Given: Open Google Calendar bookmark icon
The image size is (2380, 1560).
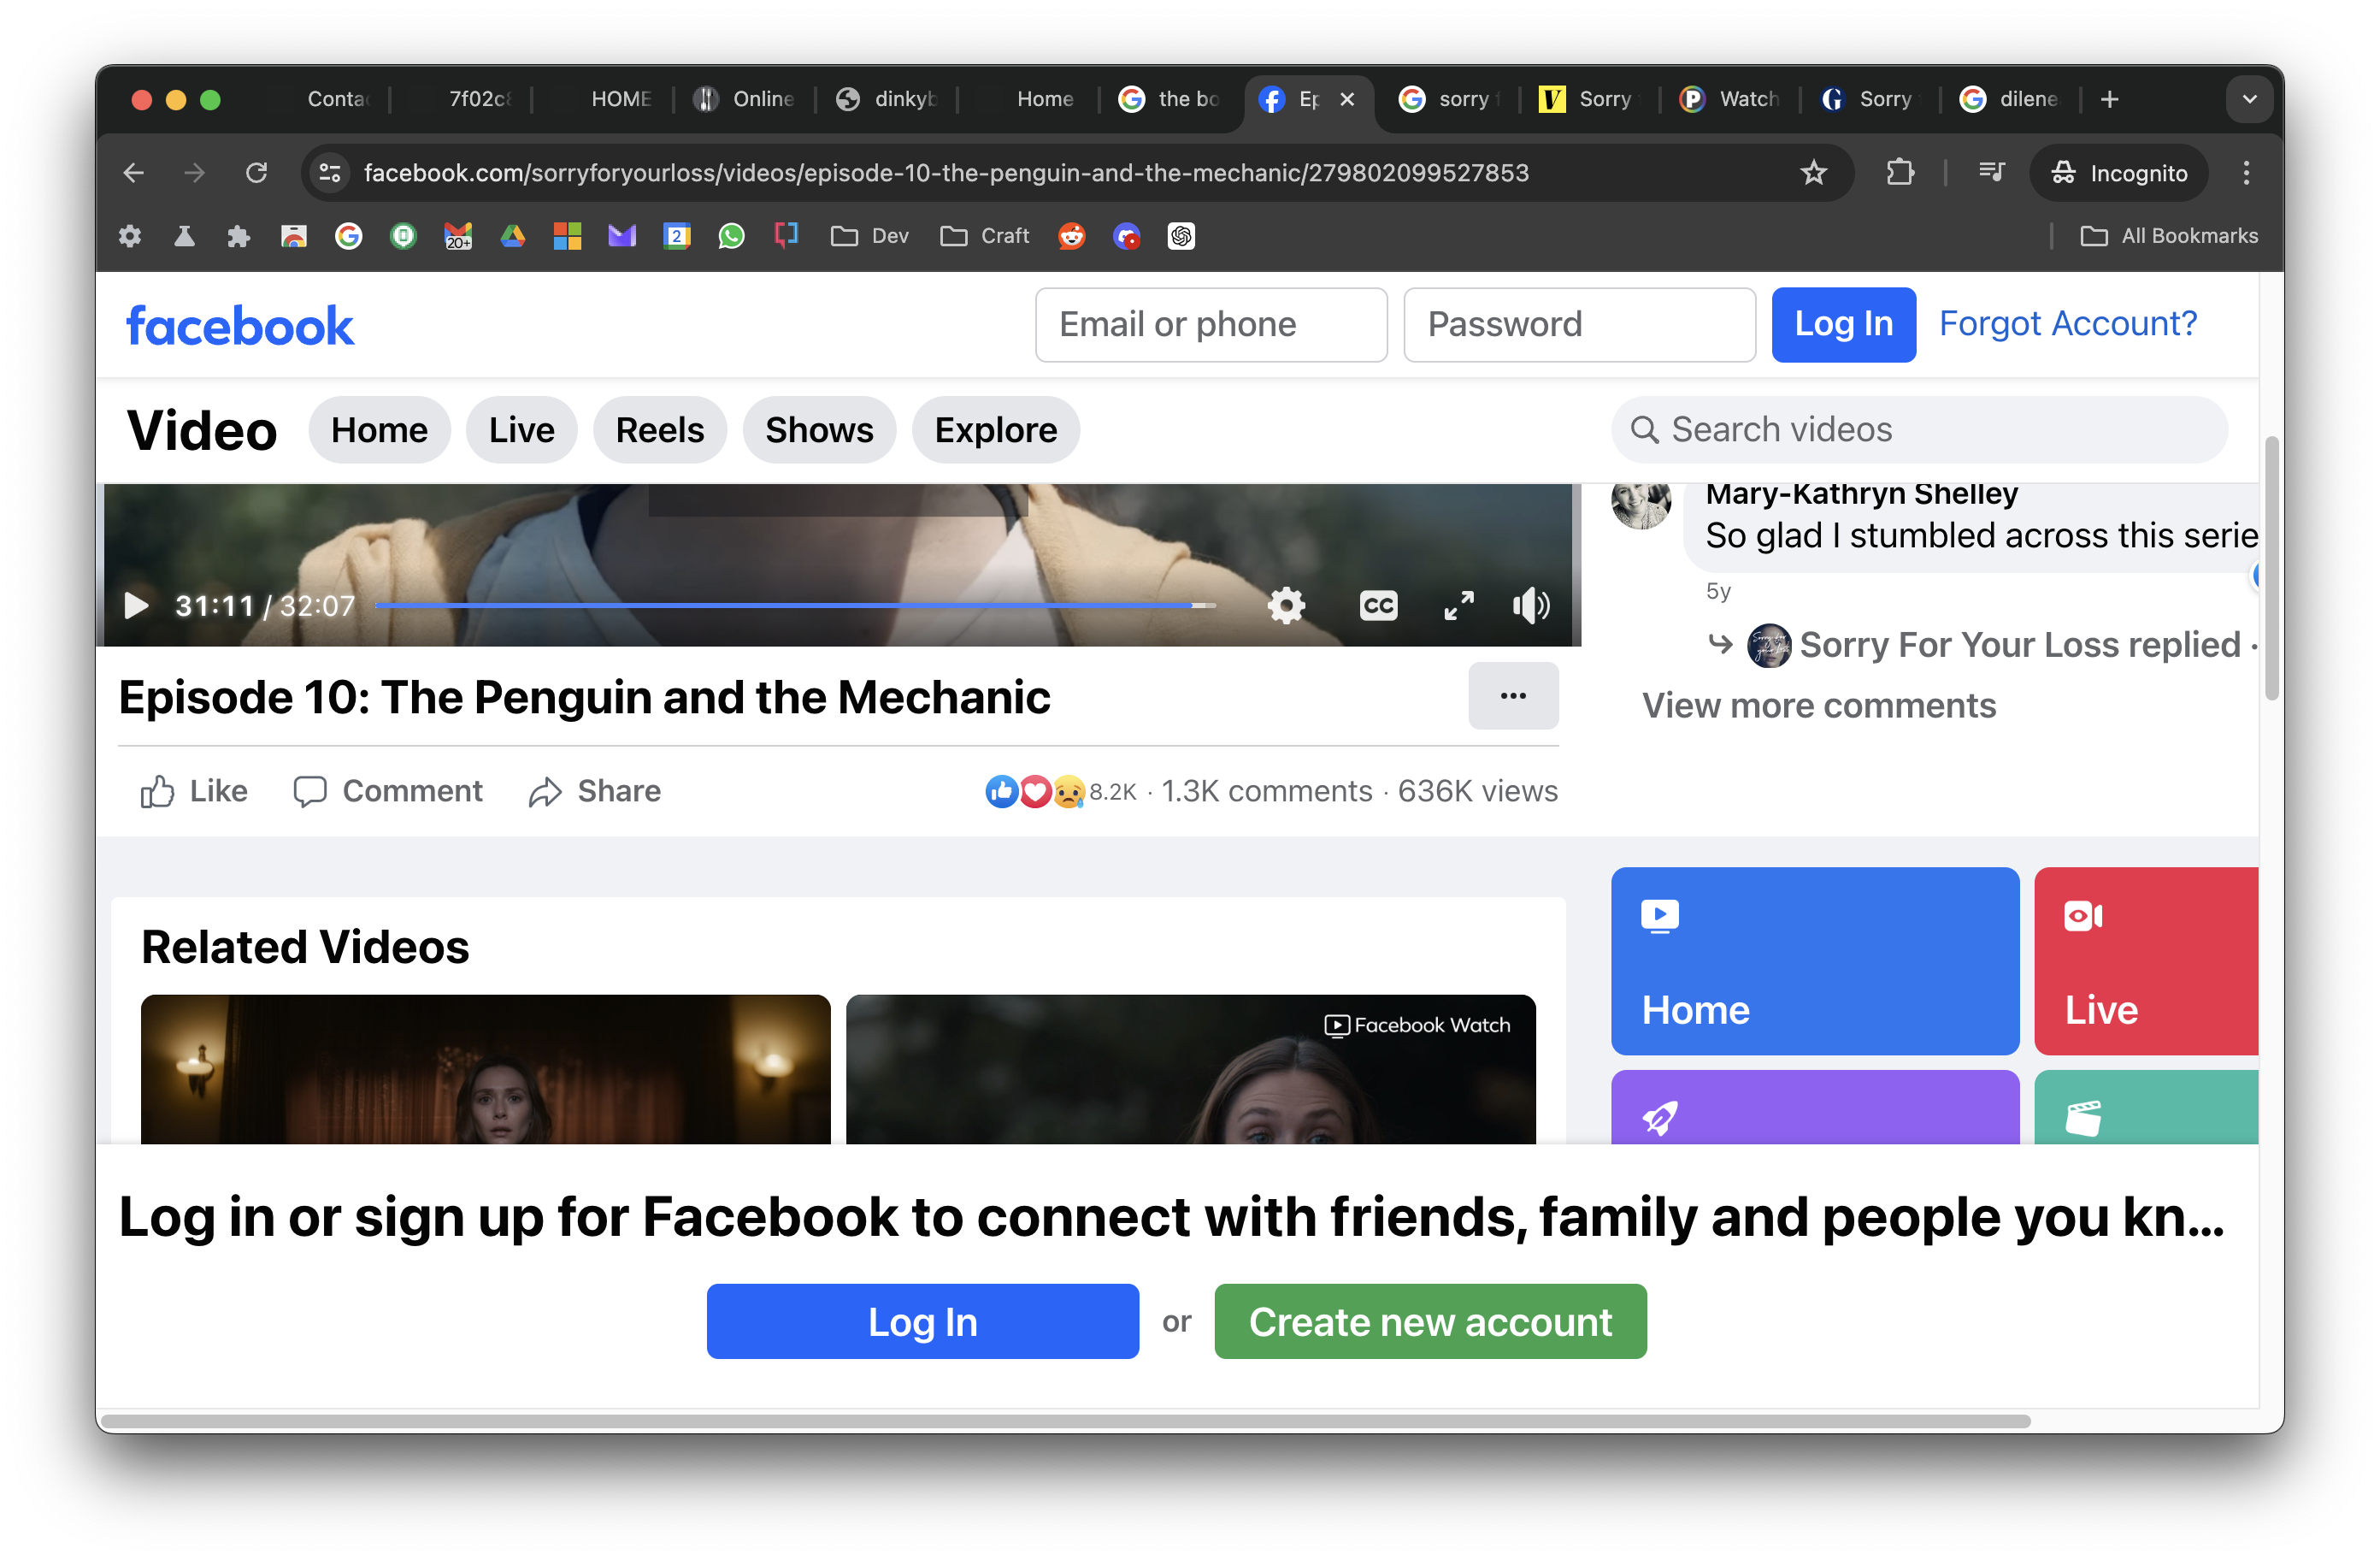Looking at the screenshot, I should (677, 236).
